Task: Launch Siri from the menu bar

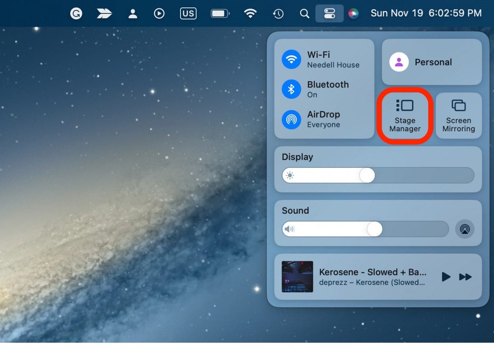Action: (353, 14)
